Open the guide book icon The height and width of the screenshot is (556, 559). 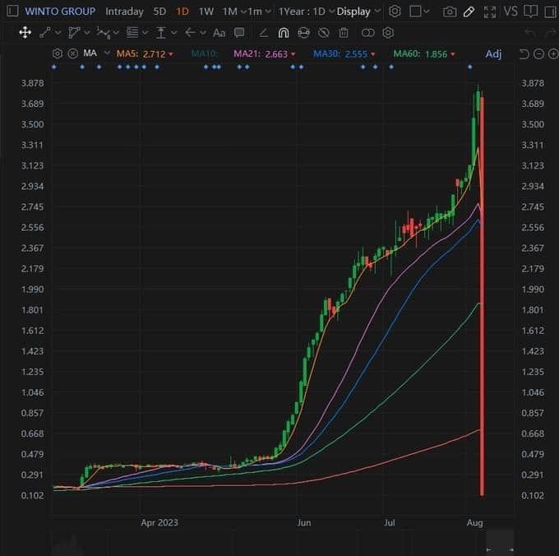(530, 12)
